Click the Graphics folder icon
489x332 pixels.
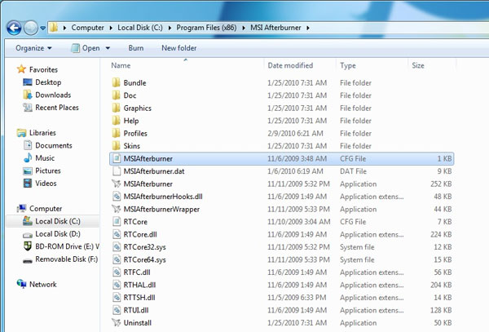pyautogui.click(x=116, y=108)
